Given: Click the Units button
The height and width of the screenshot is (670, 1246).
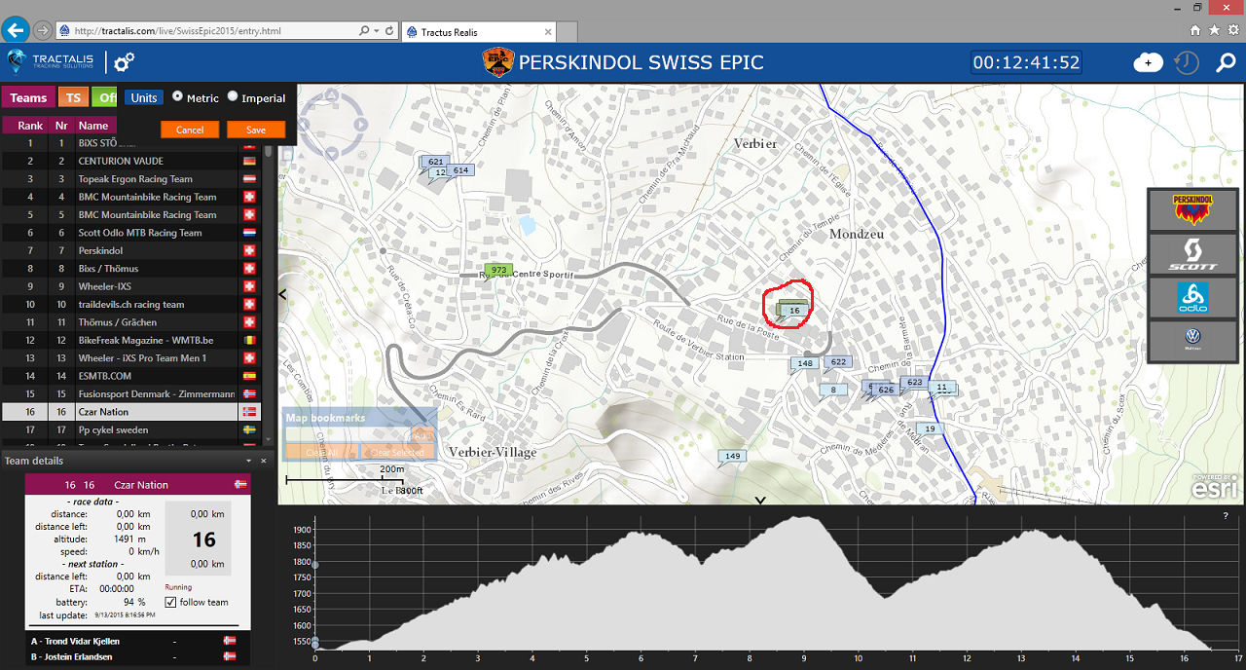Looking at the screenshot, I should (143, 97).
